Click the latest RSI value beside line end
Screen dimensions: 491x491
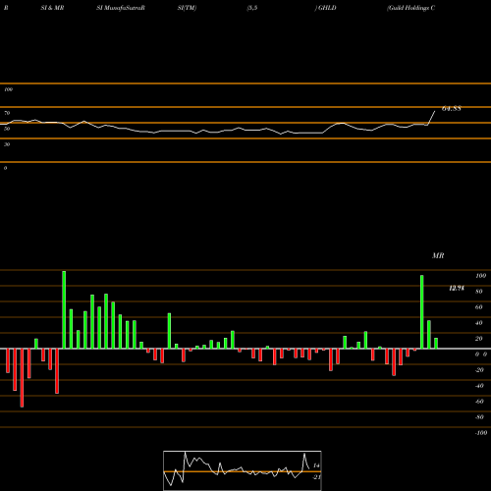(x=452, y=109)
